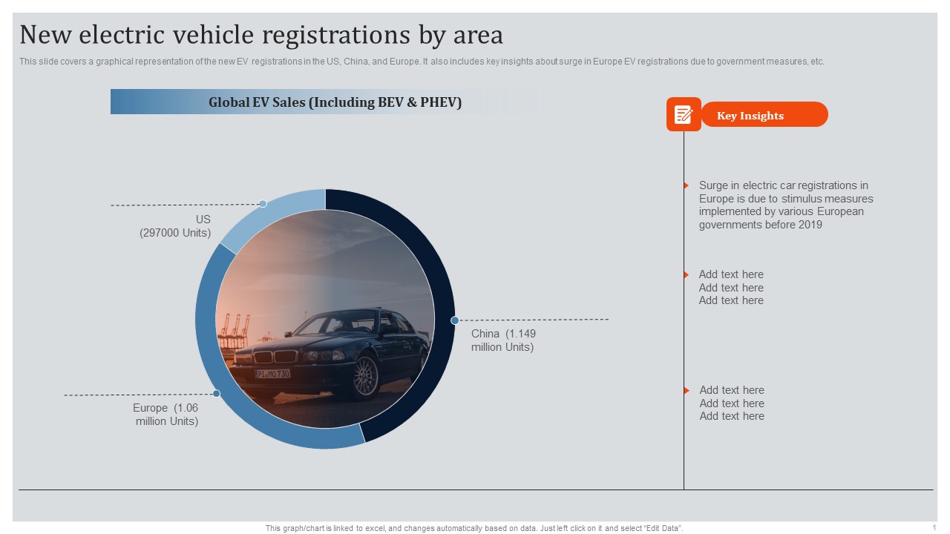Select the middle 'Add text here' placeholder block

point(731,288)
